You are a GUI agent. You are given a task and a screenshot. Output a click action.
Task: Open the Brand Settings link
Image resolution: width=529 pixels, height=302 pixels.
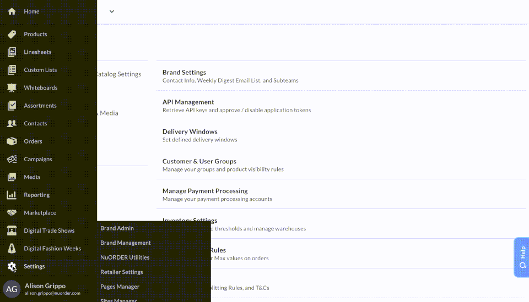[x=184, y=73]
